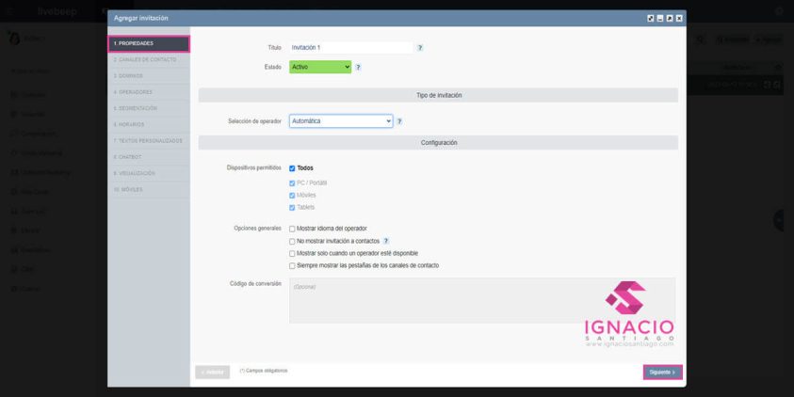This screenshot has height=397, width=794.
Task: Go to the 5. Segmentación step
Action: click(149, 108)
